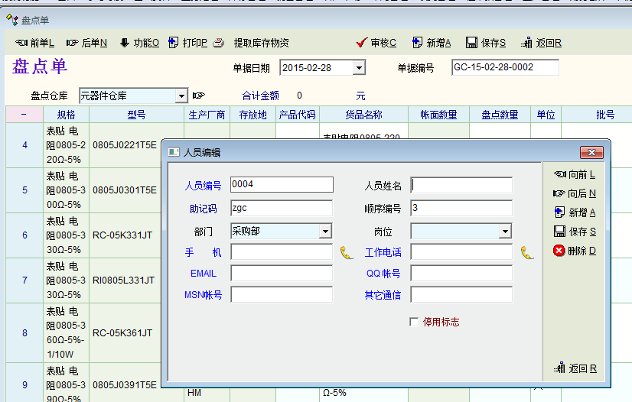The image size is (632, 402).
Task: Click the 打印 print toolbar icon
Action: point(174,43)
